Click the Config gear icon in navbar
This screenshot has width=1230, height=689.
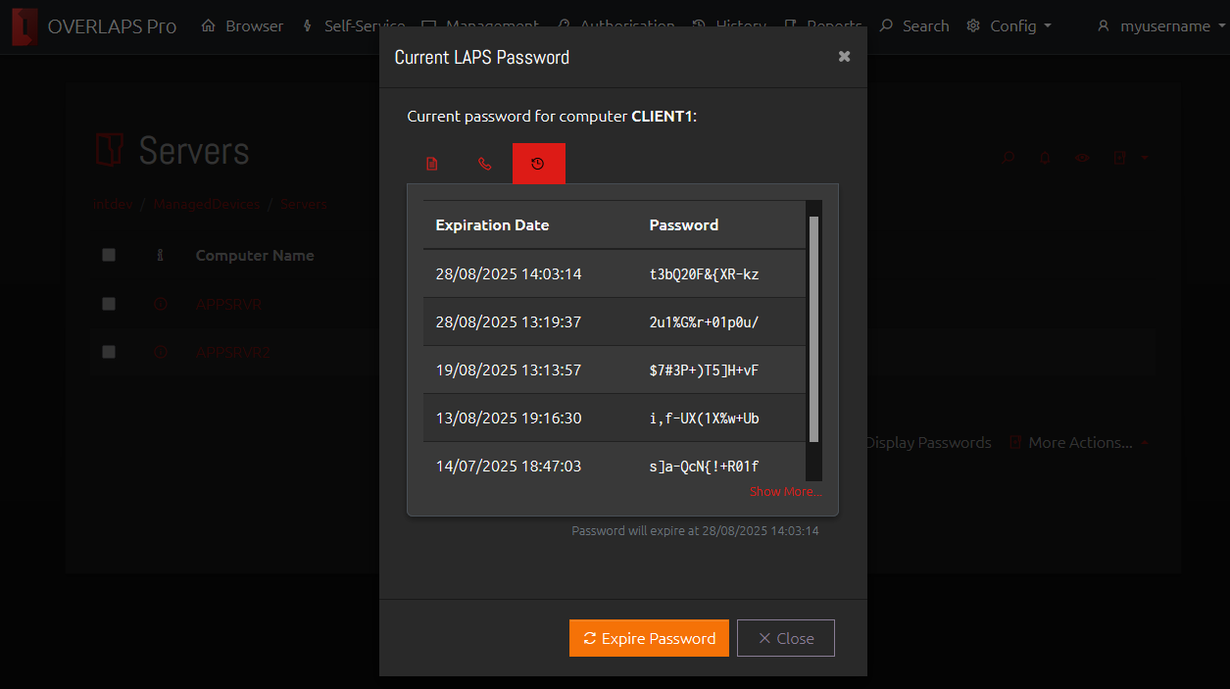click(973, 26)
